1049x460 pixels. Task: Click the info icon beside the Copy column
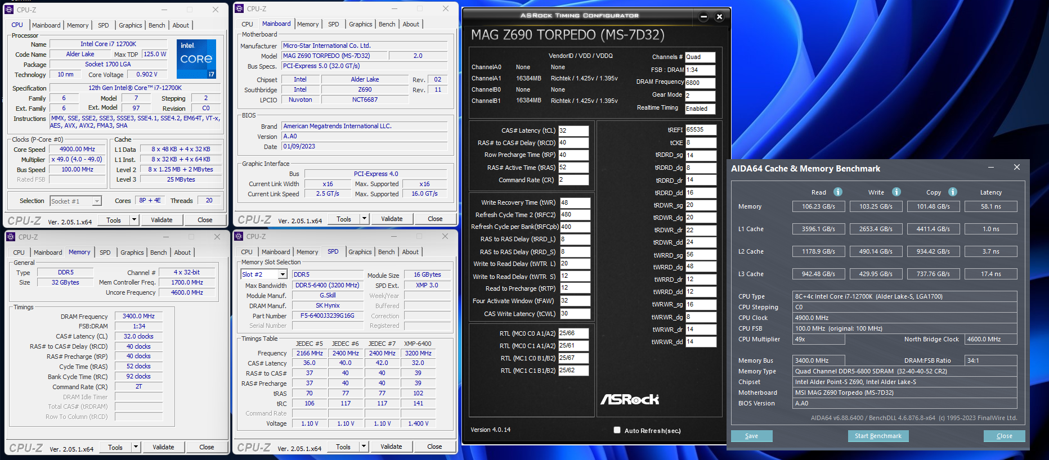point(953,192)
